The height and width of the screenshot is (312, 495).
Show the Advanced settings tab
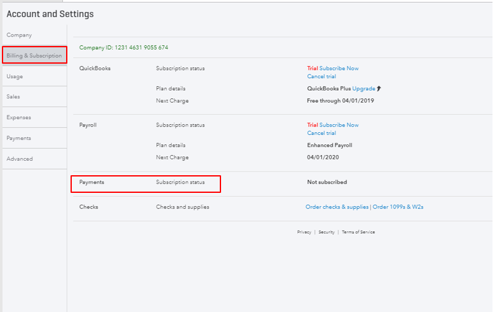(x=20, y=159)
